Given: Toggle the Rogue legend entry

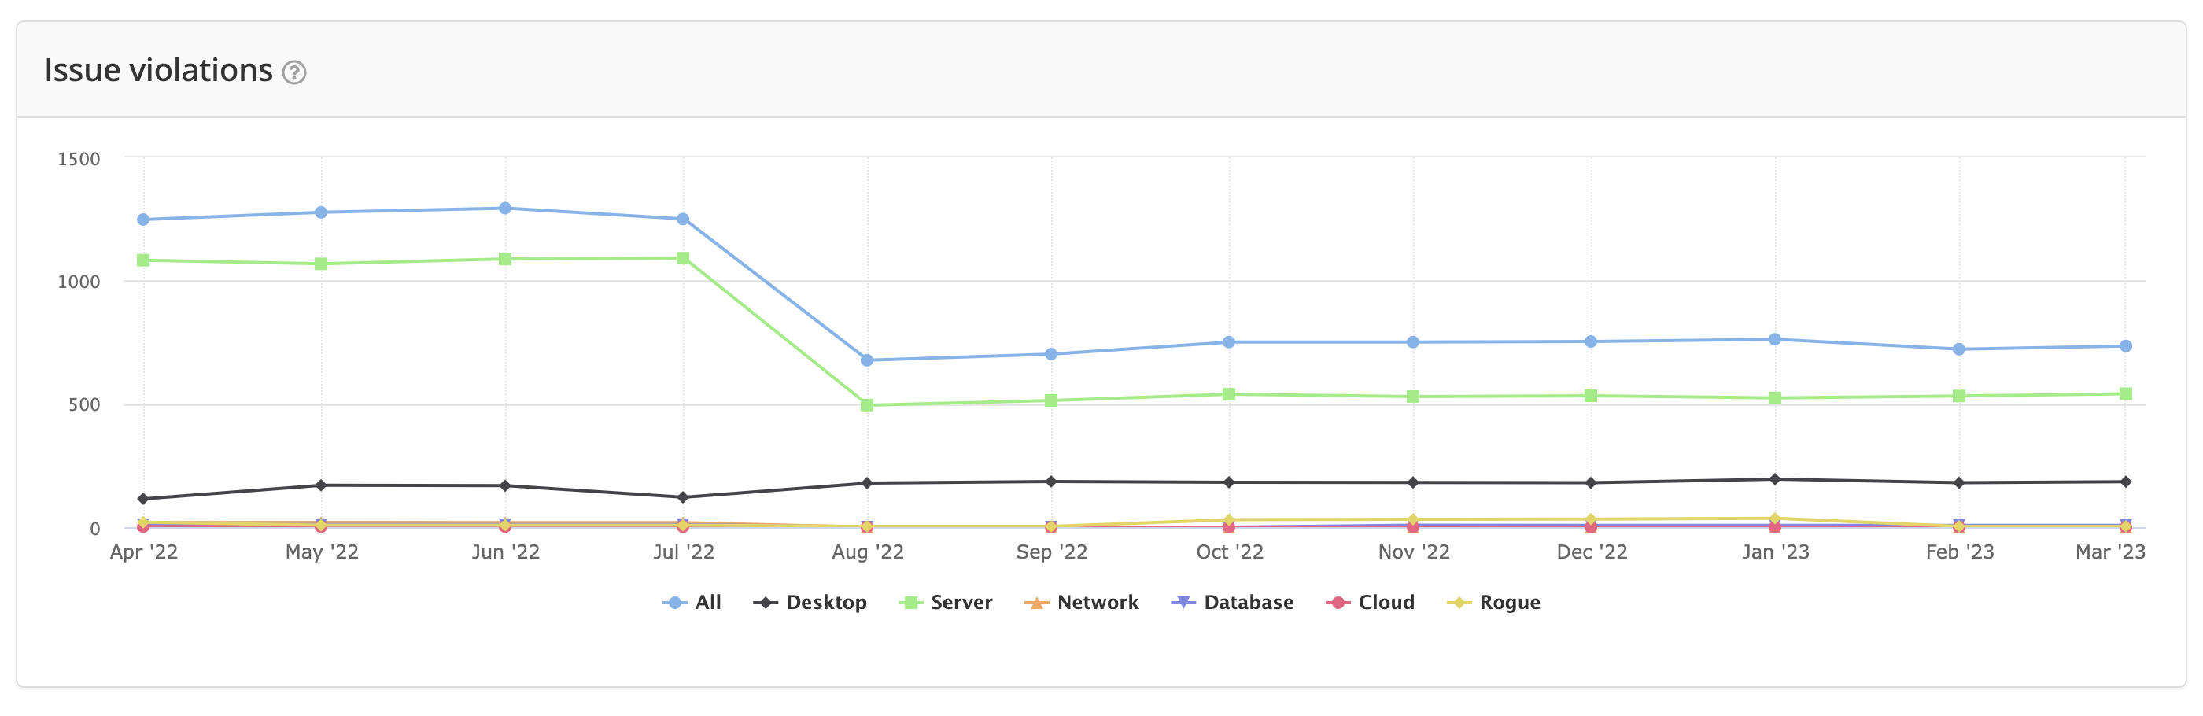Looking at the screenshot, I should 1493,602.
